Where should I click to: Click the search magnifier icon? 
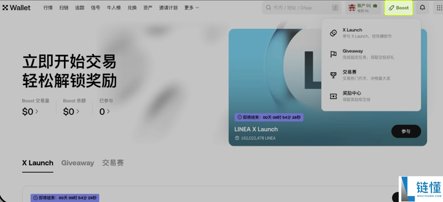point(268,7)
